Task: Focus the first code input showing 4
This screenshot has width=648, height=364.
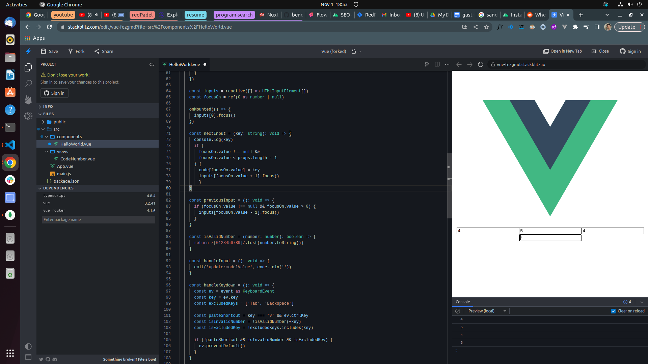Action: (488, 231)
